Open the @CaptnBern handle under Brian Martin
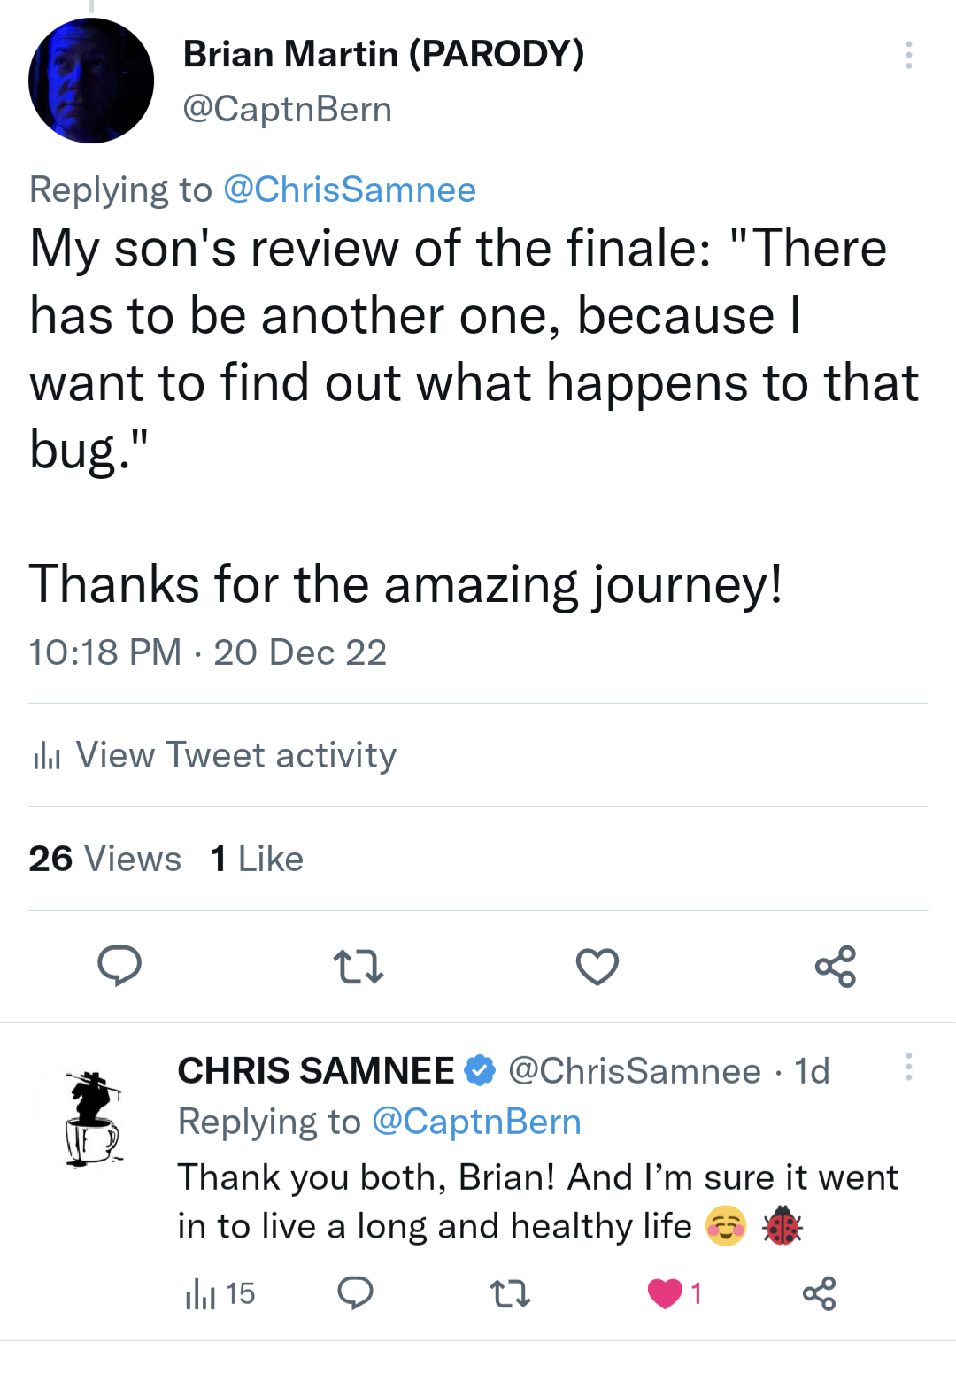 (287, 109)
